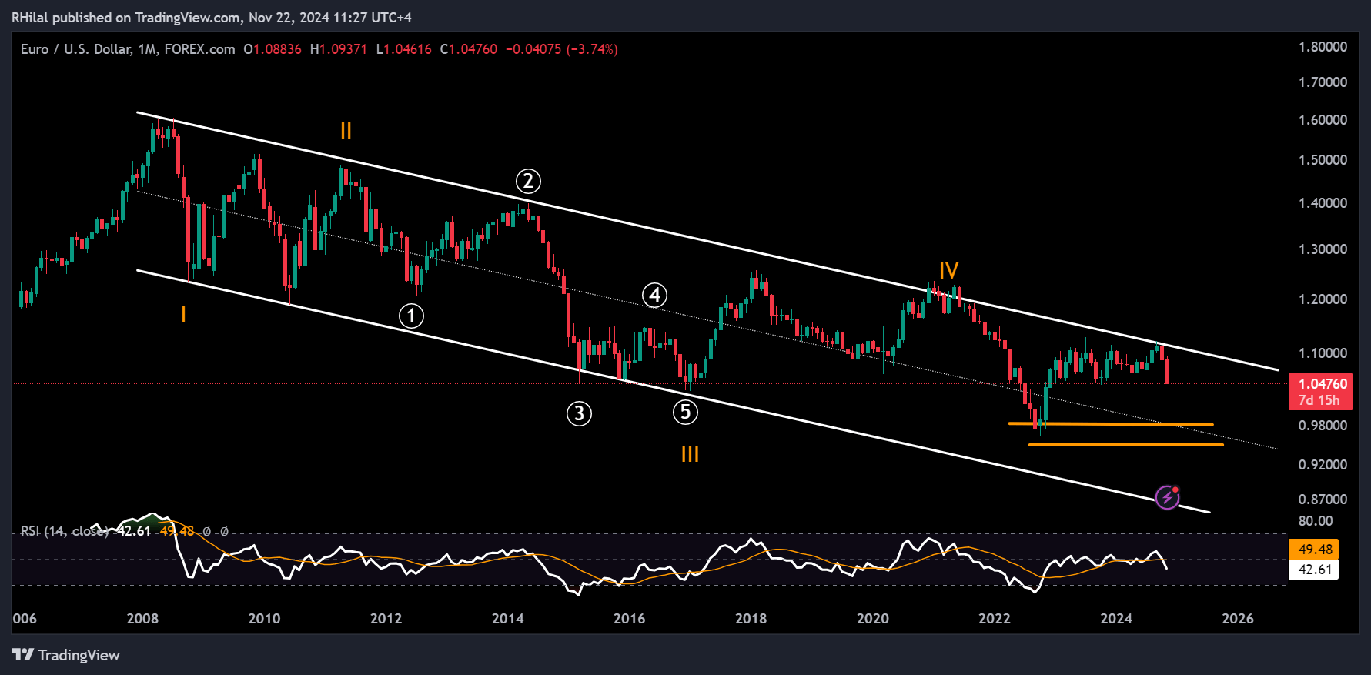This screenshot has height=675, width=1371.
Task: Click the 2024 label on time axis
Action: tap(1116, 619)
